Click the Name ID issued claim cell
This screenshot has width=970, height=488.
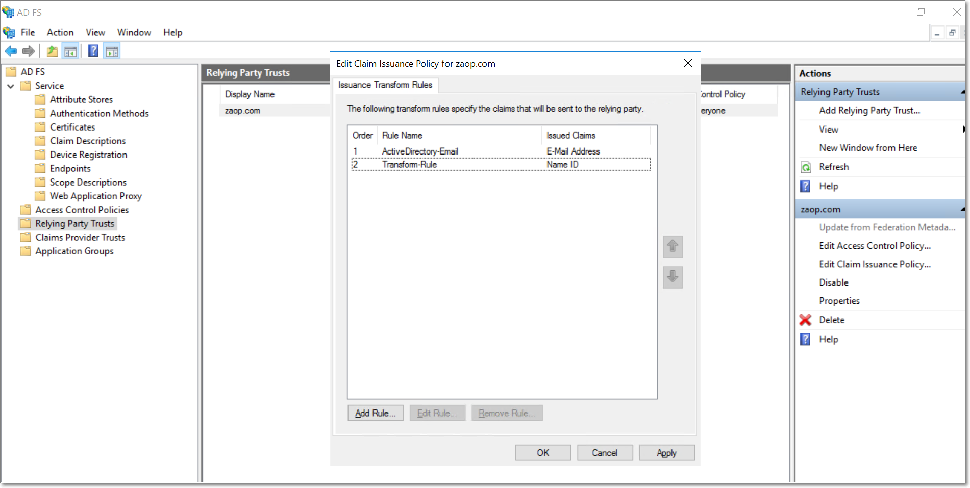(562, 164)
